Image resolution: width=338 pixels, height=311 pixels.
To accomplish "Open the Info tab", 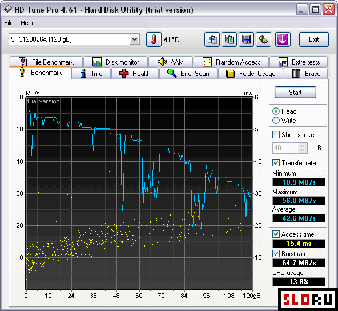I will [x=91, y=74].
